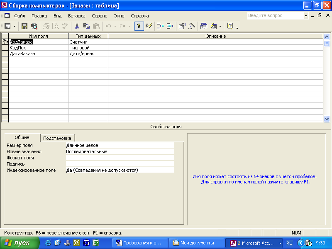
Task: Click the Delete Rows icon
Action: (170, 26)
